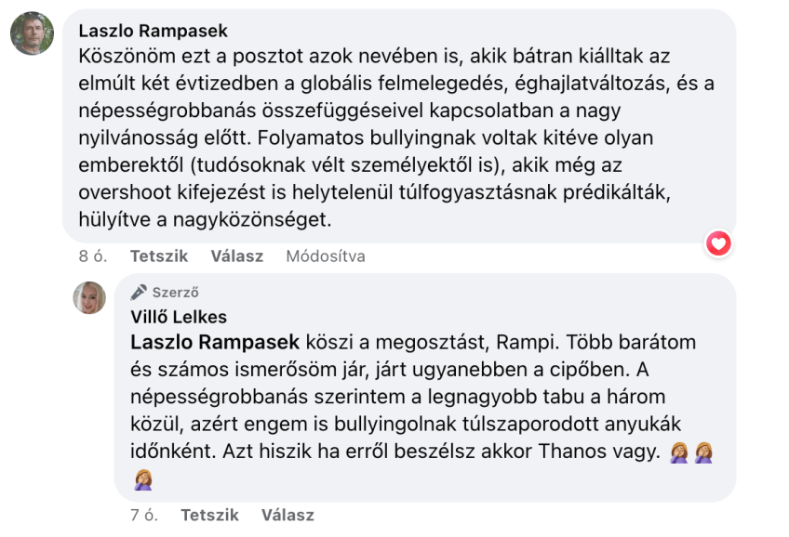Image resolution: width=789 pixels, height=537 pixels.
Task: Open the Villő Lelkes author name link
Action: click(179, 317)
